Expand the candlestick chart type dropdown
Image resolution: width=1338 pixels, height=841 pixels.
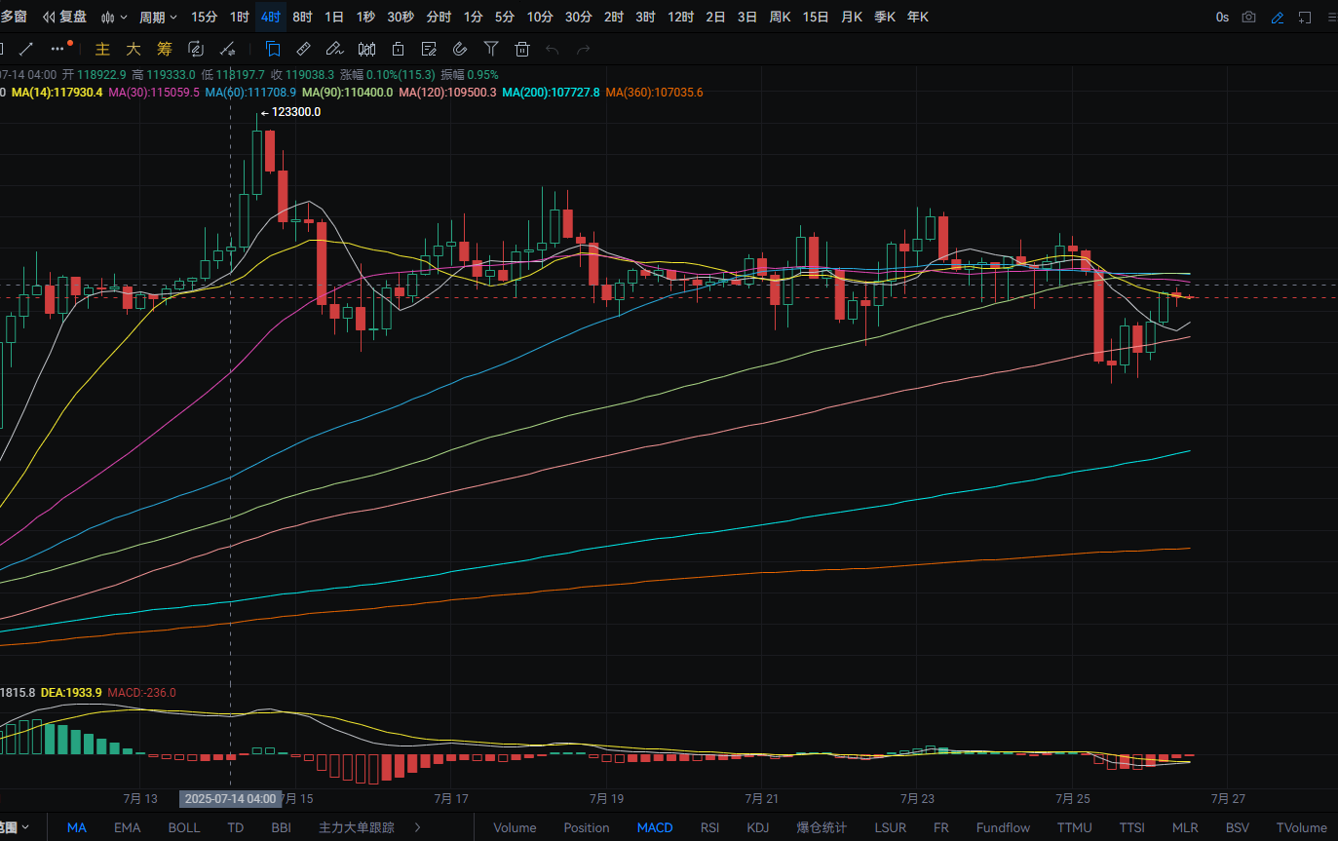(114, 18)
